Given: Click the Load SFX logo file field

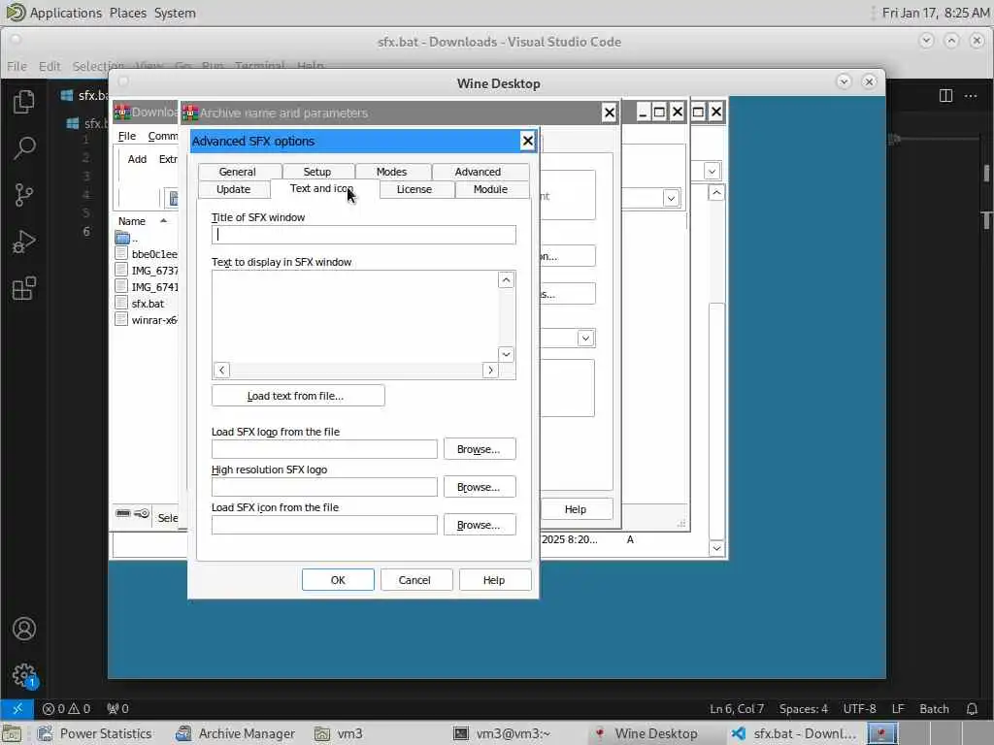Looking at the screenshot, I should coord(324,449).
